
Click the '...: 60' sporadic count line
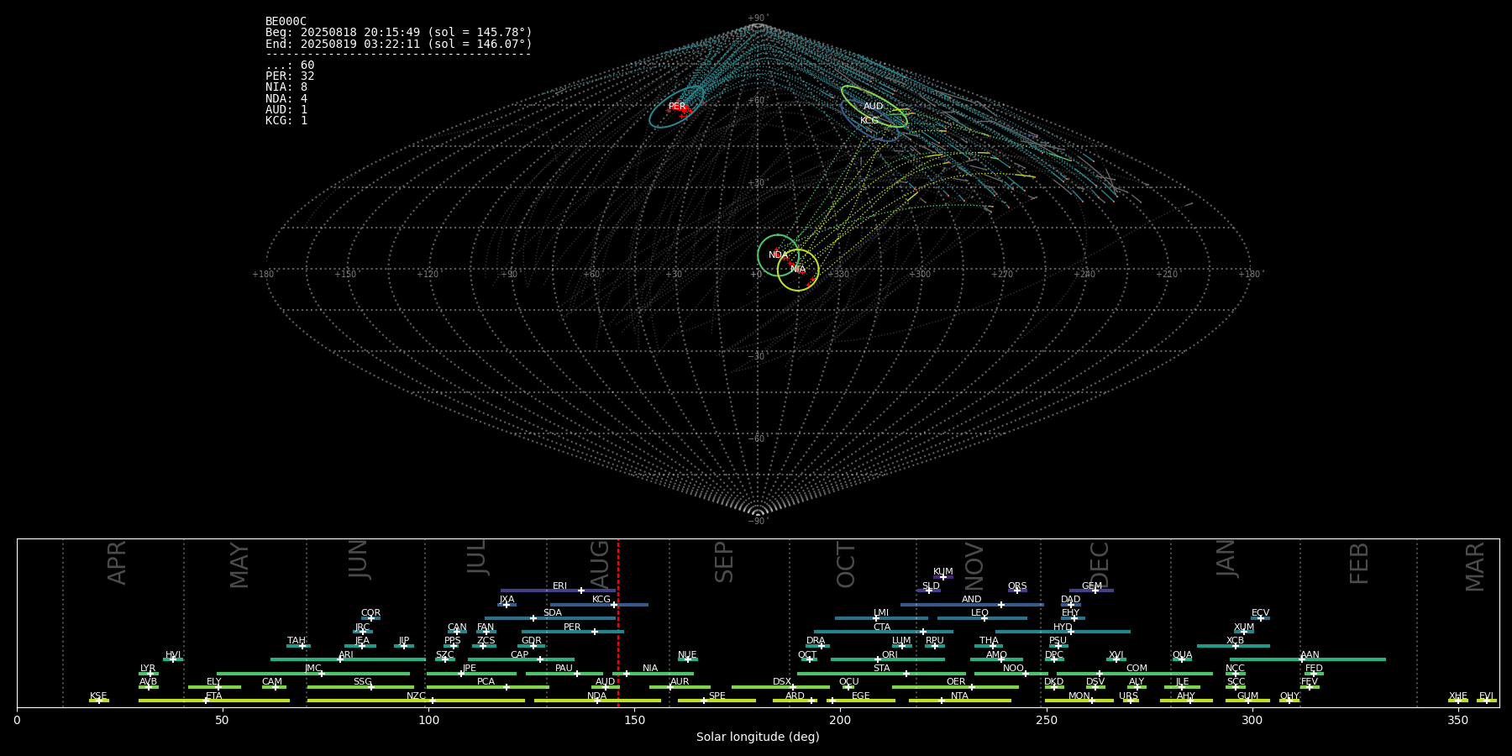click(290, 66)
